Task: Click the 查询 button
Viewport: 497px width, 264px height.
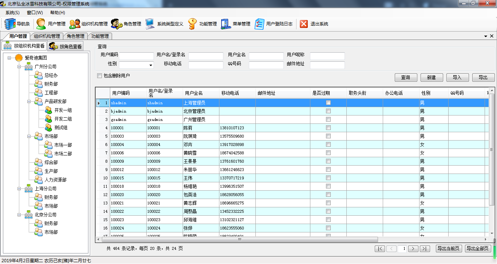Action: (x=405, y=77)
